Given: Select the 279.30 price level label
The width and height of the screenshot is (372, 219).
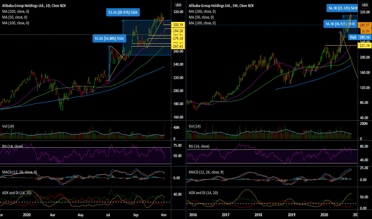Looking at the screenshot, I should tap(178, 38).
